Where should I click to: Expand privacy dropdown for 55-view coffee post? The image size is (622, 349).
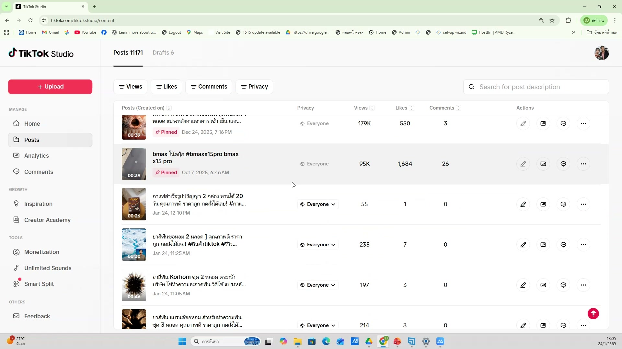click(x=318, y=204)
